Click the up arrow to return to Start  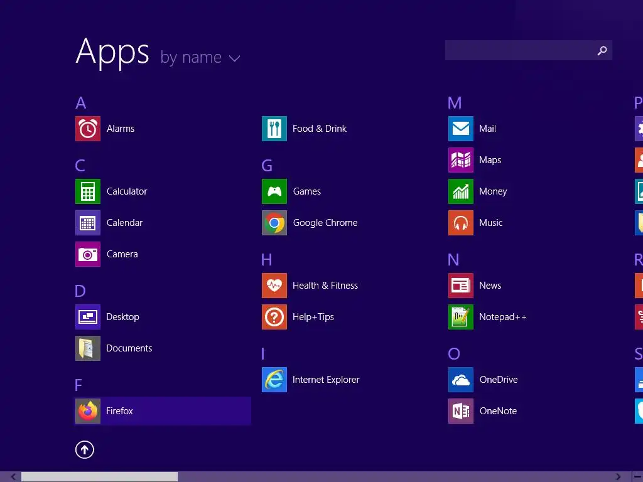point(85,449)
